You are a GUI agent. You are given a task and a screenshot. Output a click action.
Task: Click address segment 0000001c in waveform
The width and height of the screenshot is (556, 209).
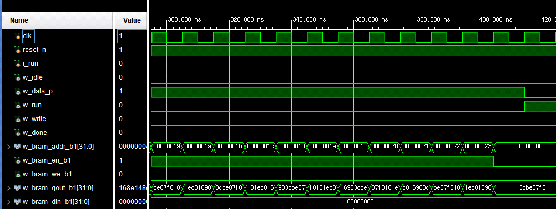[x=260, y=146]
